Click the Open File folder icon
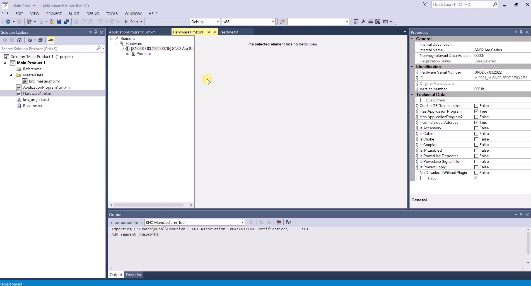This screenshot has width=531, height=286. (x=52, y=22)
